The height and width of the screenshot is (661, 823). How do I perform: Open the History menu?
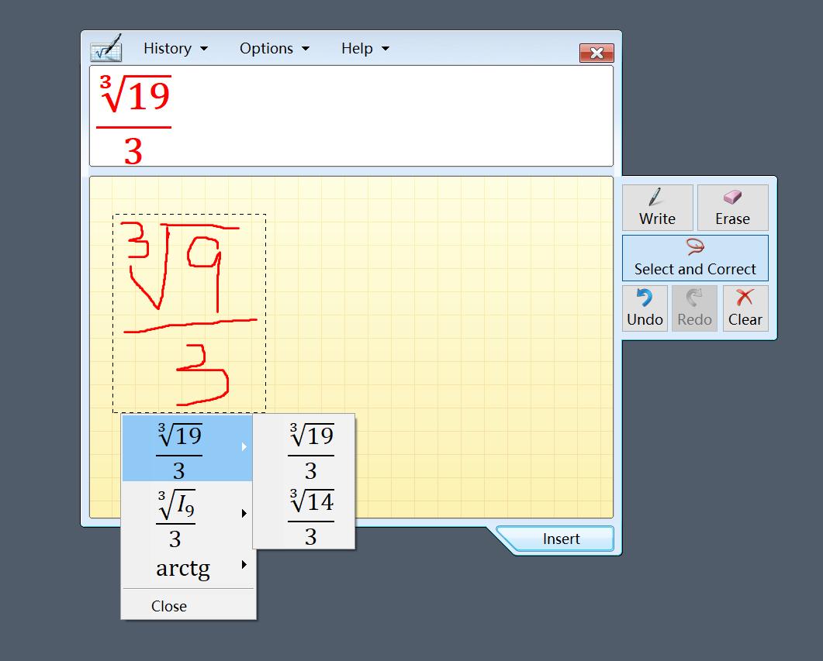click(x=175, y=48)
